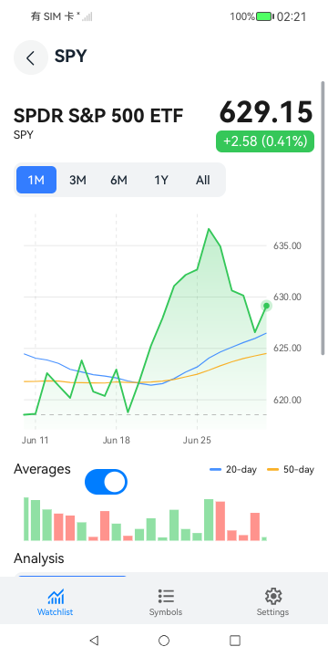
Task: Tap the Android home navigation button
Action: [x=164, y=641]
